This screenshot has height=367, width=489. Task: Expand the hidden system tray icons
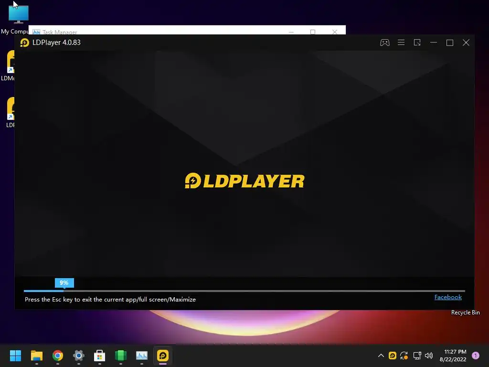coord(381,356)
